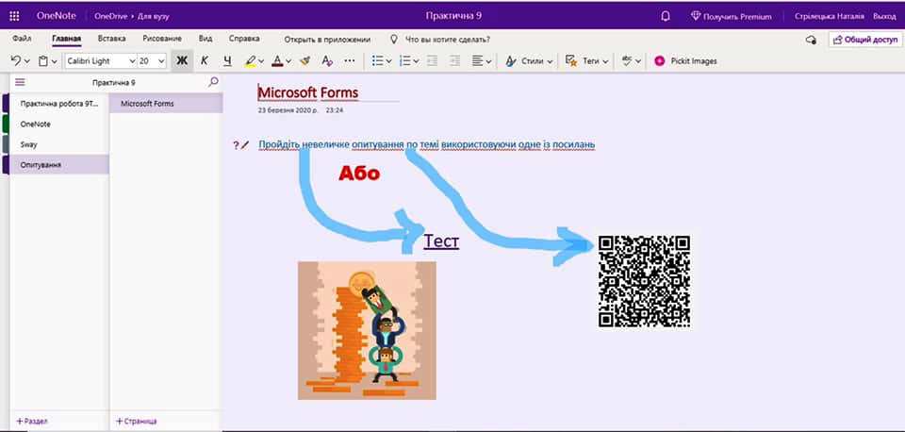Click the cloud sync status icon
905x432 pixels.
coord(811,40)
